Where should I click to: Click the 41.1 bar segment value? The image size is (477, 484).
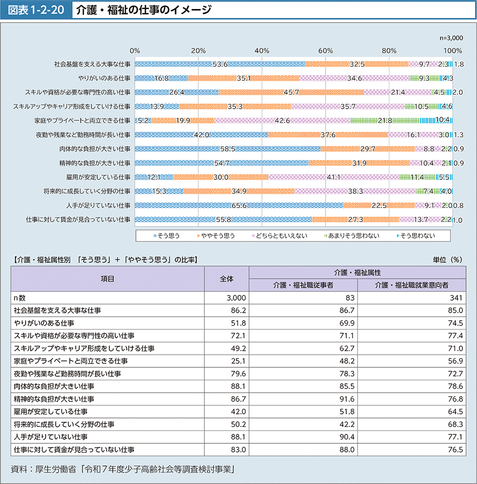point(333,177)
